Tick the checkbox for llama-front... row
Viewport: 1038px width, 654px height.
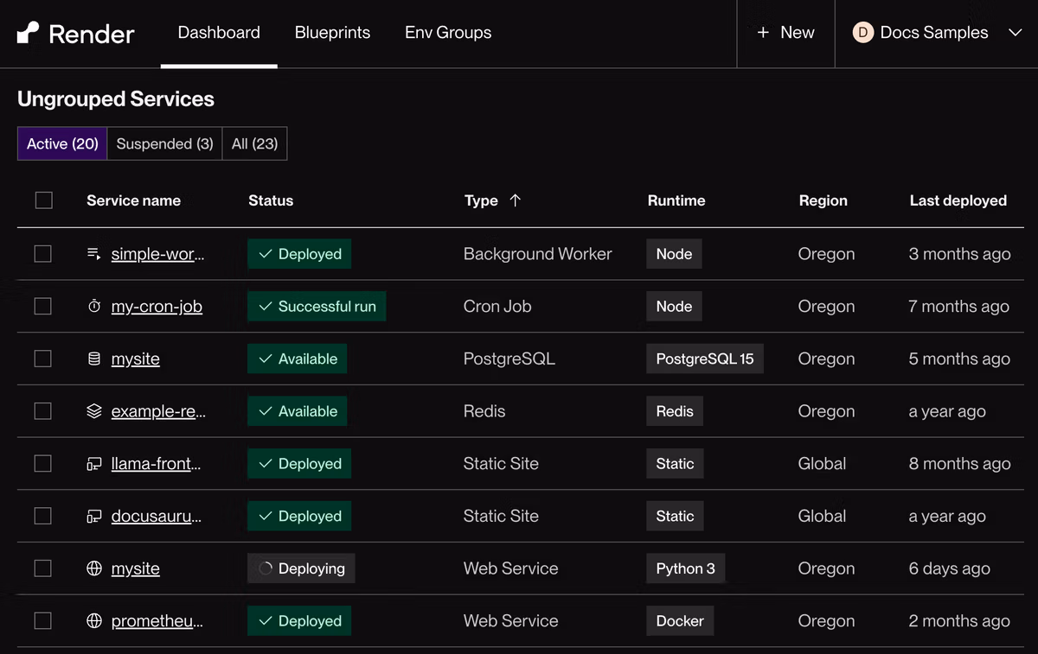43,464
